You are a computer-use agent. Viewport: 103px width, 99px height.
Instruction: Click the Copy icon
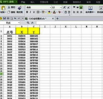pyautogui.click(x=9, y=12)
